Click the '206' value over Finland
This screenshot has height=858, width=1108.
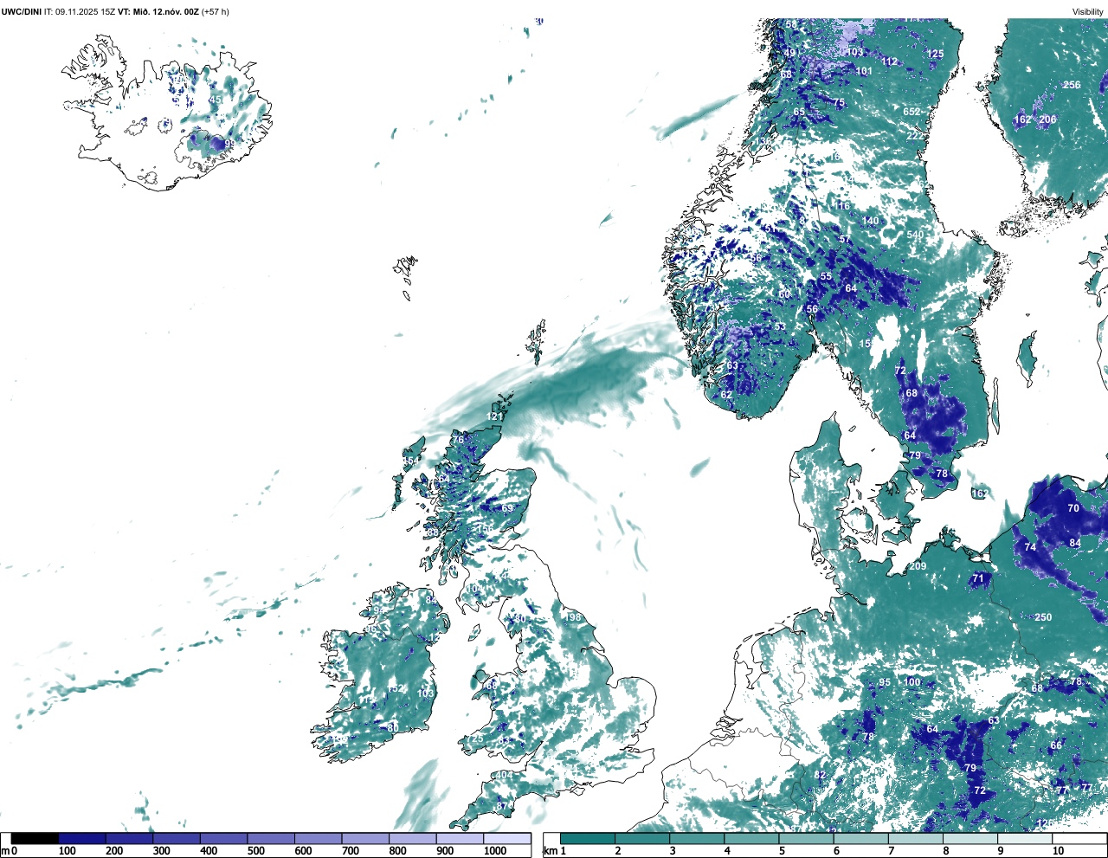pyautogui.click(x=1047, y=119)
